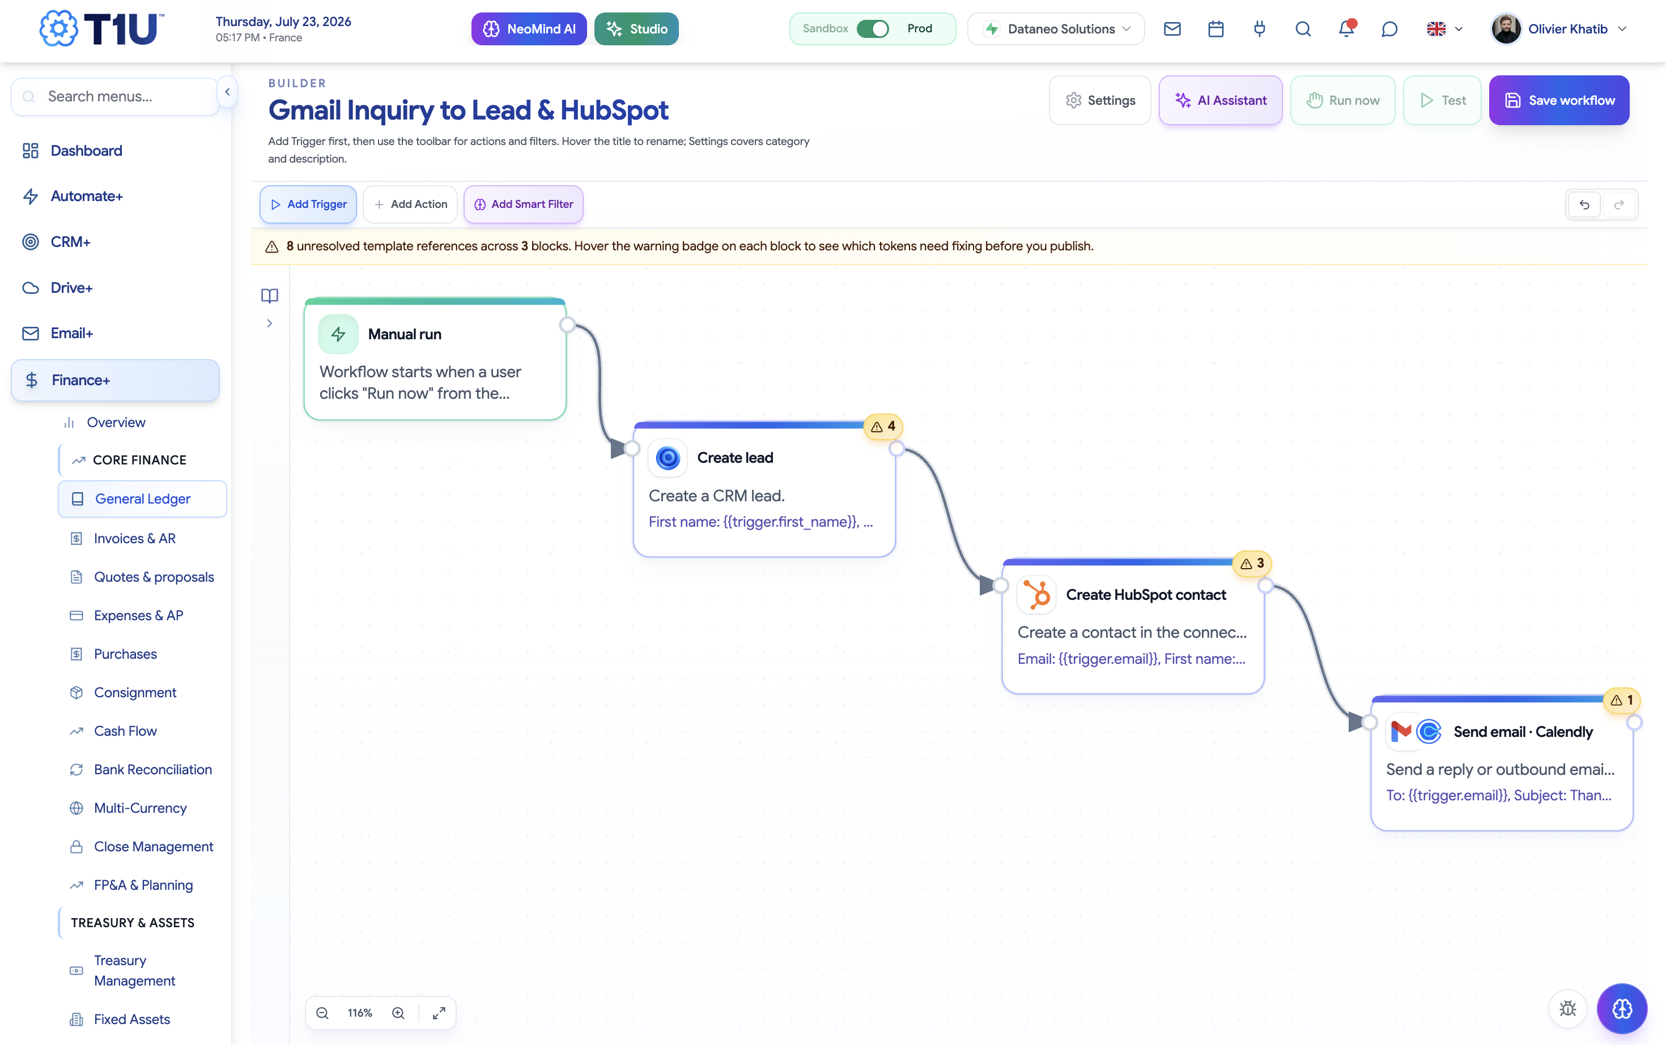Open the mail envelope icon in header

(1172, 29)
